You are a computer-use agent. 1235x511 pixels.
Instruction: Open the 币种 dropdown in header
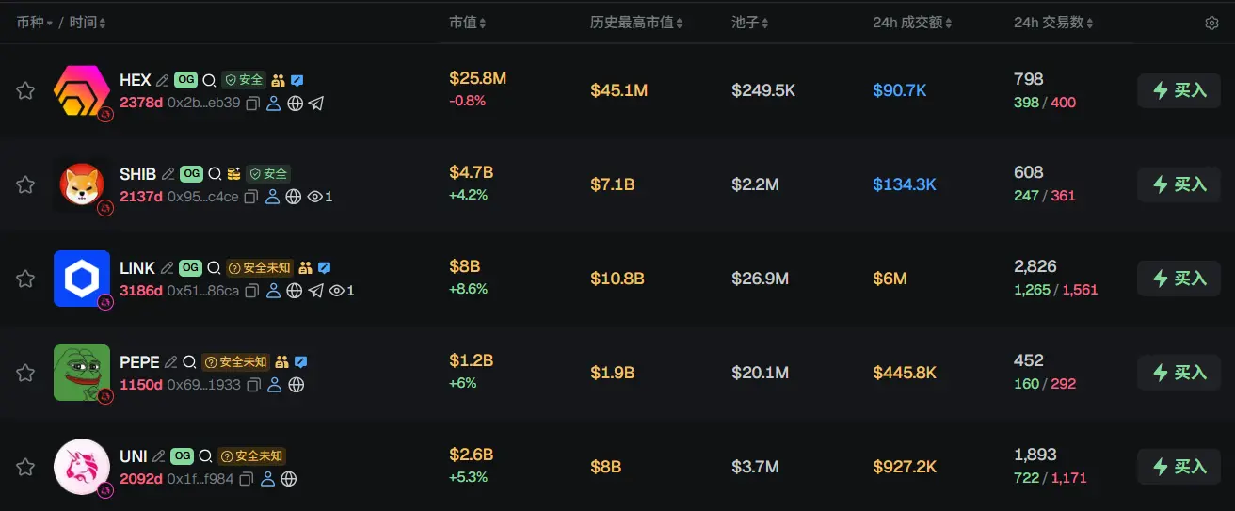[35, 23]
